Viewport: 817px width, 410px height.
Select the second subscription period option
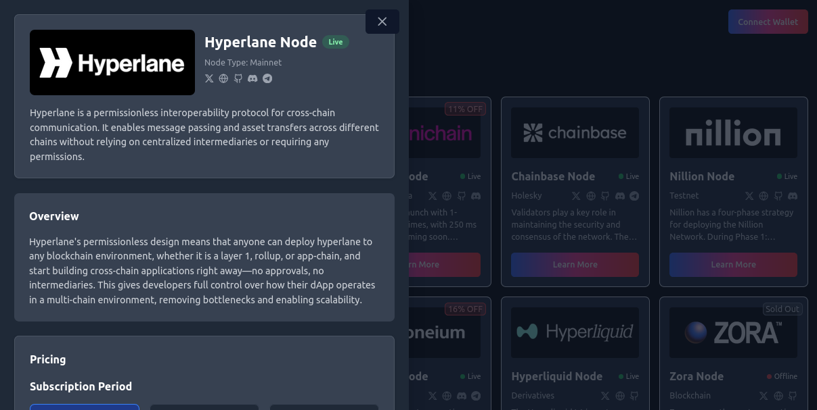click(204, 407)
